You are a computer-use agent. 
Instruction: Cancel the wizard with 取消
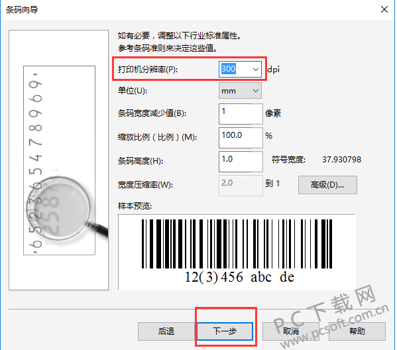coord(291,331)
